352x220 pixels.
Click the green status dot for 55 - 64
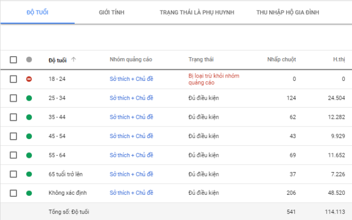tap(29, 155)
